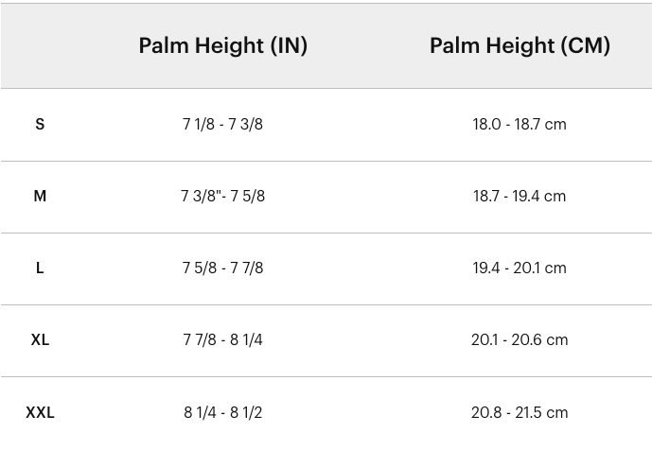This screenshot has height=450, width=652.
Task: Select the S size row label
Action: point(40,124)
